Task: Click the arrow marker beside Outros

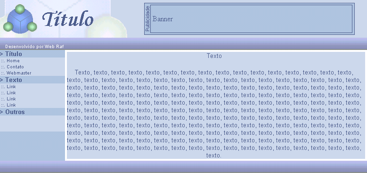Action: pos(1,112)
